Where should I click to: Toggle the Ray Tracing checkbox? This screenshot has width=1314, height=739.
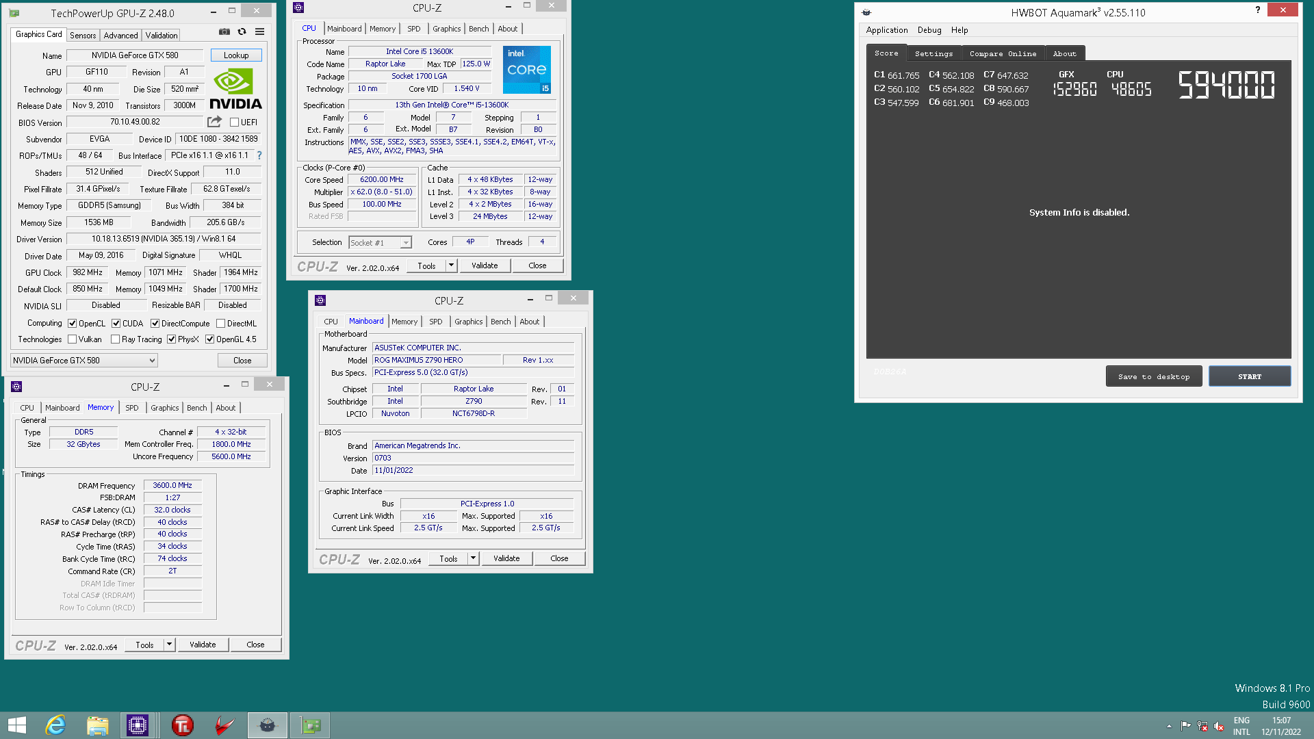[115, 339]
